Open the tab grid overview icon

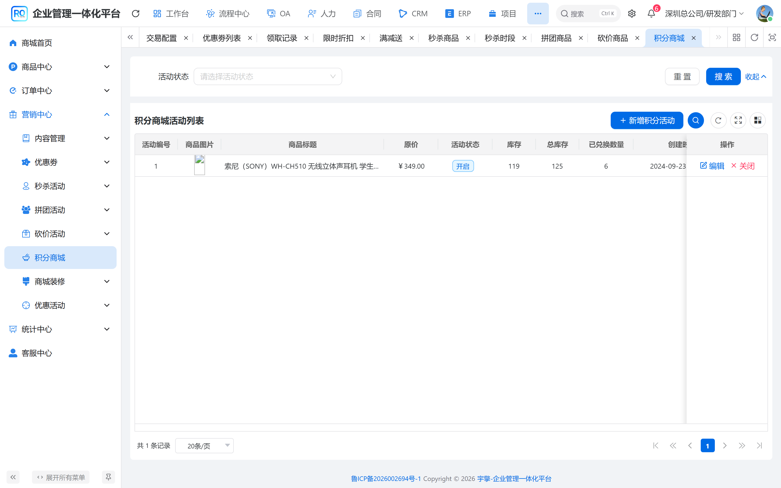coord(737,38)
